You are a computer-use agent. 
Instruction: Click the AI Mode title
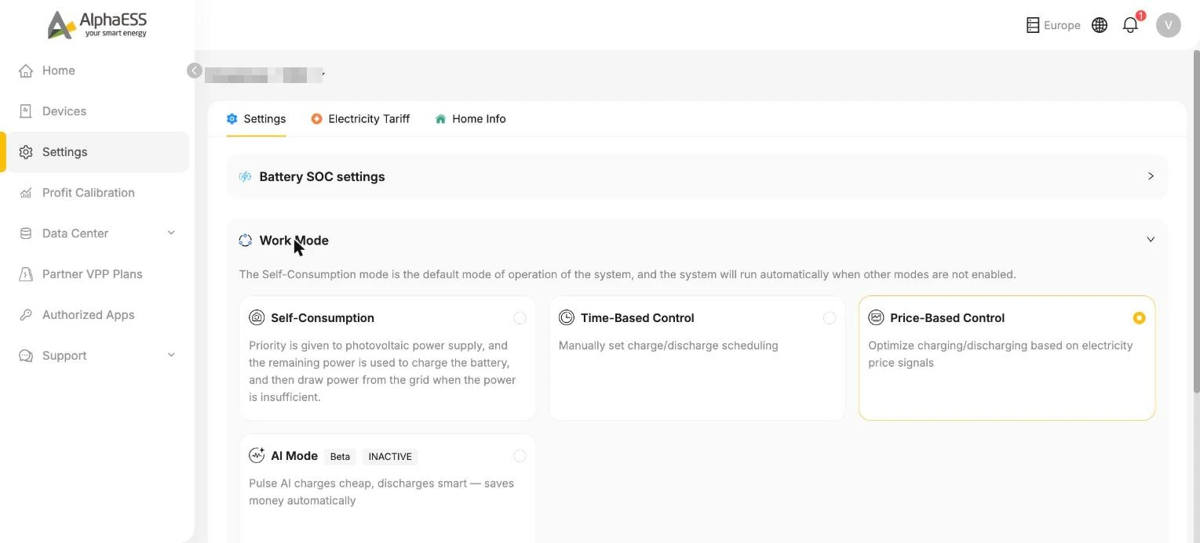click(294, 456)
